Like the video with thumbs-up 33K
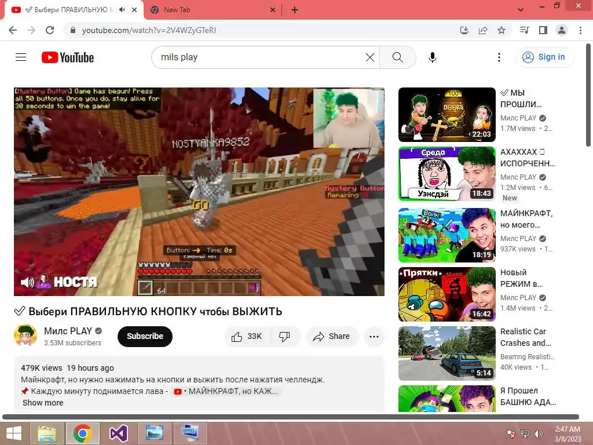This screenshot has width=593, height=445. [247, 337]
